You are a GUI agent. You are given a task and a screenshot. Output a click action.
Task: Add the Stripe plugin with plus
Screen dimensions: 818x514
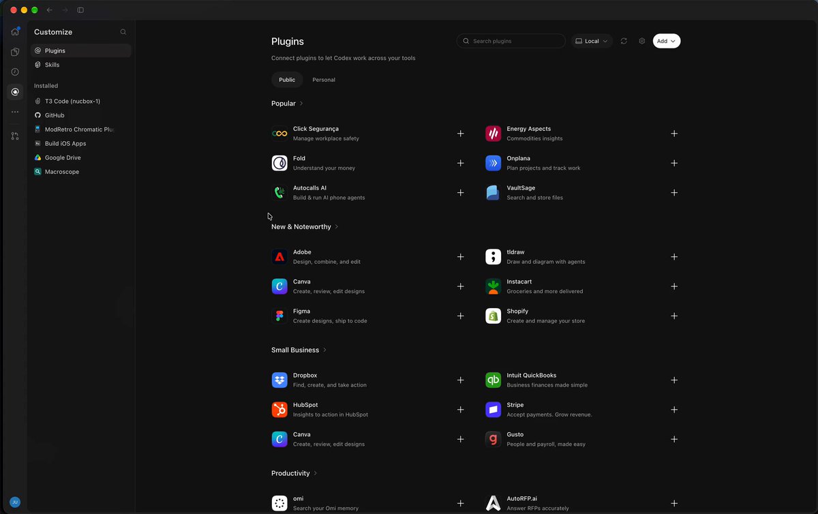click(x=674, y=410)
